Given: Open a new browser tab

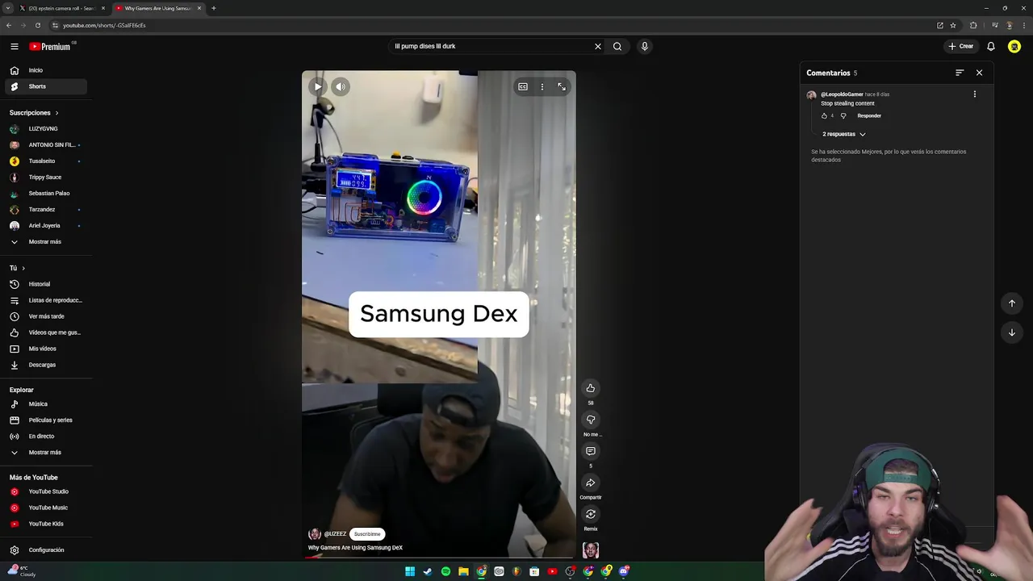Looking at the screenshot, I should 214,8.
